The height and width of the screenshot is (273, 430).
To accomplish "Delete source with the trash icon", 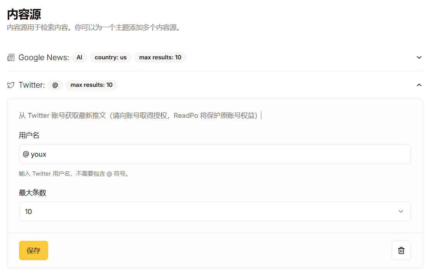I will [401, 251].
